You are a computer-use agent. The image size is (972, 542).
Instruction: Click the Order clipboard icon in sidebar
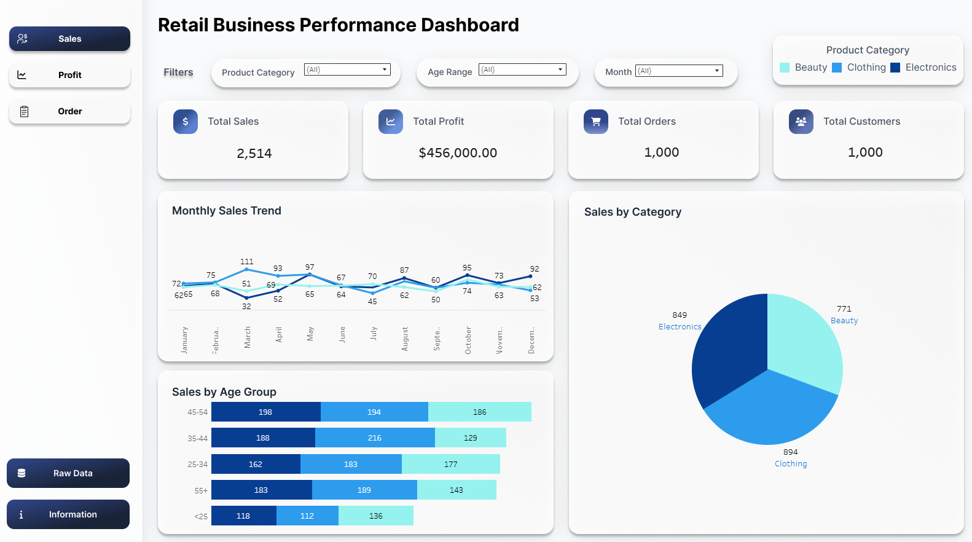click(24, 111)
